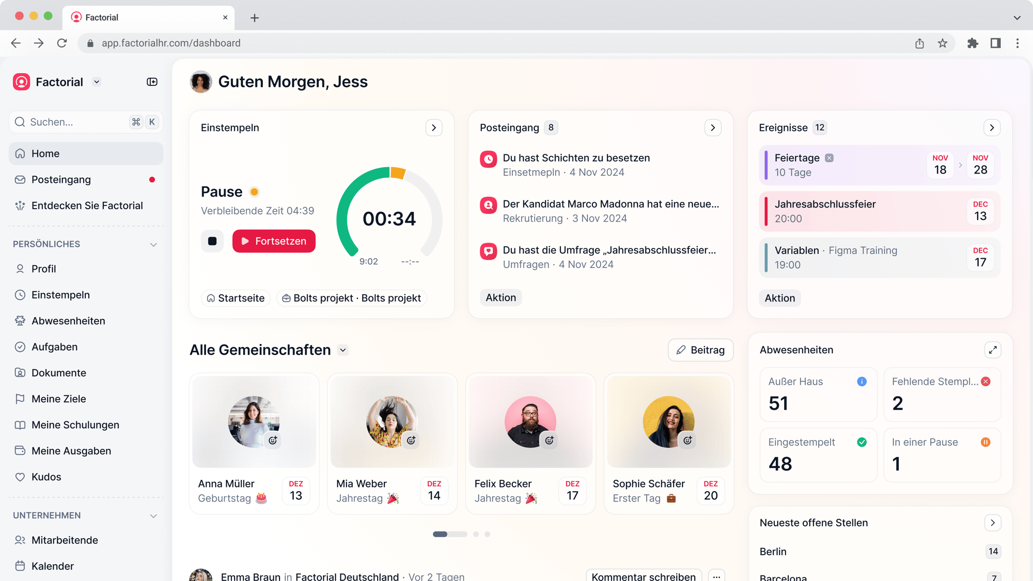
Task: Click the Suchen... search field
Action: [x=86, y=122]
